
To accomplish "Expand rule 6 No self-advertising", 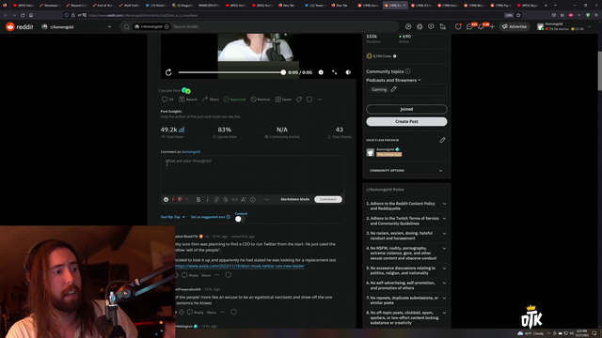I will 444,284.
